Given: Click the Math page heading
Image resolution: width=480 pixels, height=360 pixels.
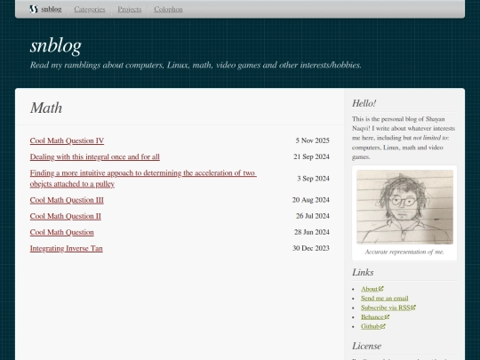Looking at the screenshot, I should (46, 108).
